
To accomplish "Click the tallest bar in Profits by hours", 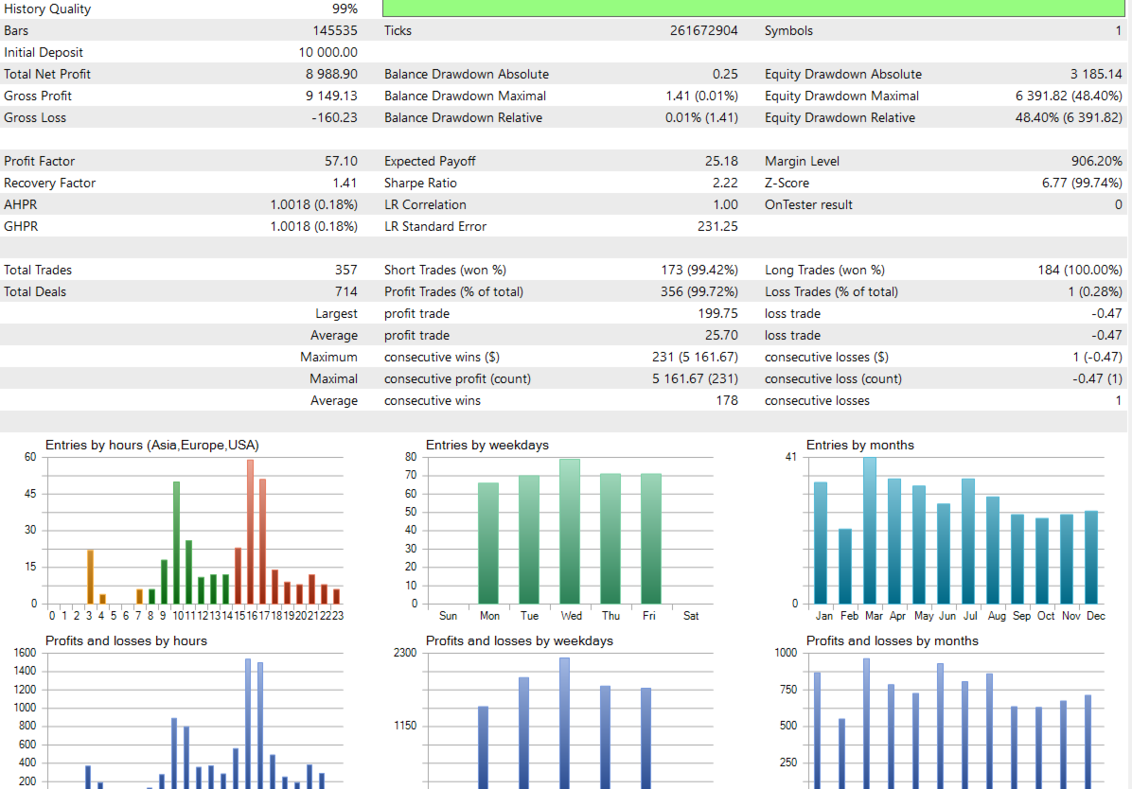I will [x=248, y=724].
